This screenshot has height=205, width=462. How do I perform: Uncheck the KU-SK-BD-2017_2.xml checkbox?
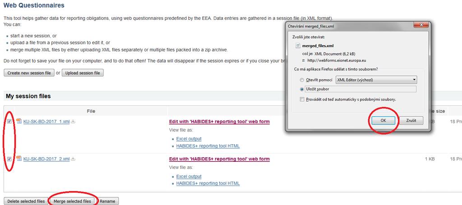coord(9,159)
